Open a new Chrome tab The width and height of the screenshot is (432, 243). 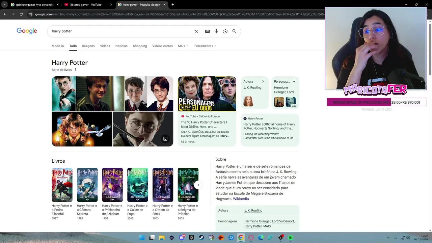[172, 5]
